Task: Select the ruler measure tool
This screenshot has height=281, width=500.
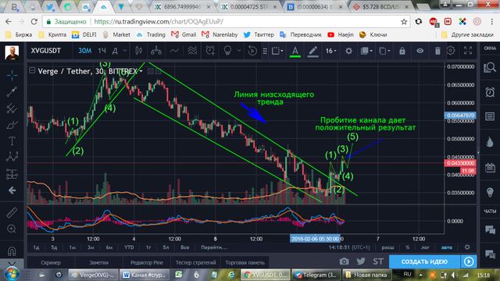Action: click(x=12, y=212)
